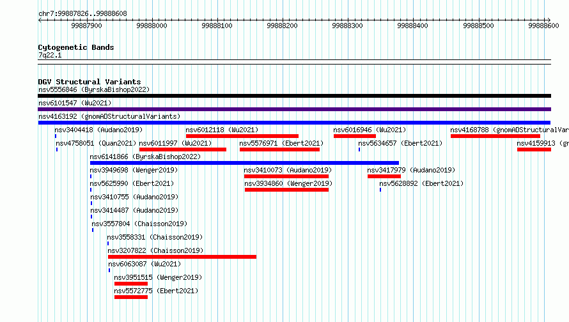Click the 7q22.1 cytogenetic band label

click(50, 55)
